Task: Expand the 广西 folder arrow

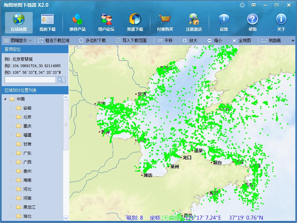Action: tap(11, 162)
